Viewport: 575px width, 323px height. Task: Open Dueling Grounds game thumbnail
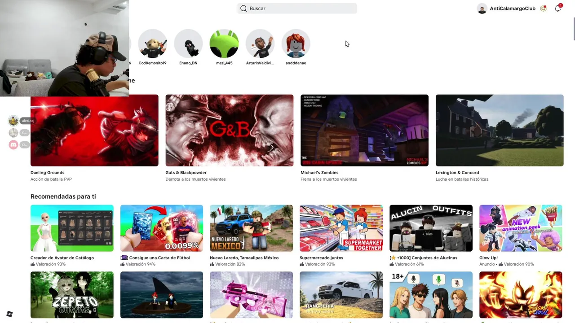pos(94,130)
